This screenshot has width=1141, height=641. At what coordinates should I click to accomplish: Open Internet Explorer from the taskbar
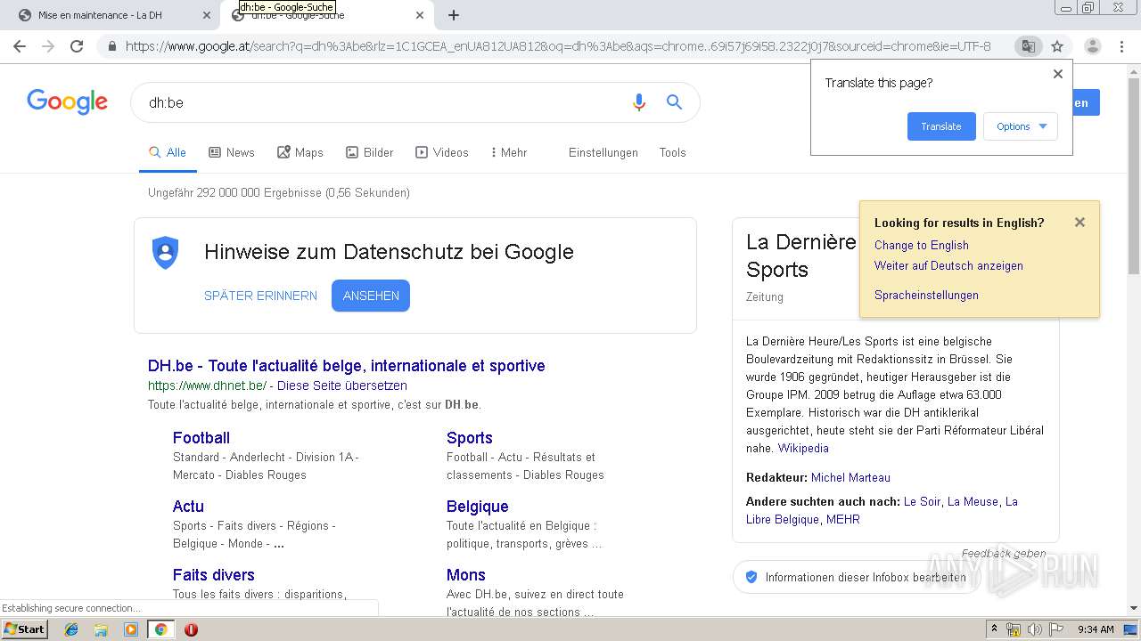coord(71,629)
